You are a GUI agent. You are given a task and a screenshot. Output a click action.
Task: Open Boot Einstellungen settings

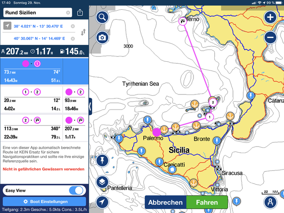[x=44, y=201]
